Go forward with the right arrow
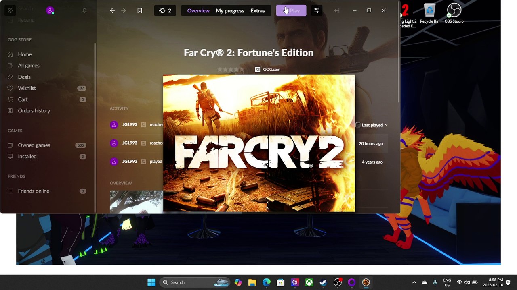The image size is (517, 290). pyautogui.click(x=124, y=10)
